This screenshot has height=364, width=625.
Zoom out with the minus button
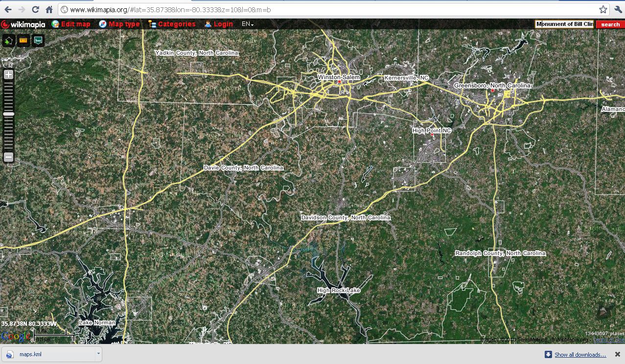point(8,157)
